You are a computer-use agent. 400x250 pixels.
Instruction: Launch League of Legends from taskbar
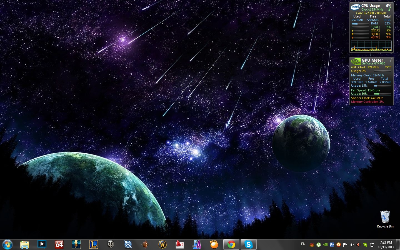click(94, 245)
